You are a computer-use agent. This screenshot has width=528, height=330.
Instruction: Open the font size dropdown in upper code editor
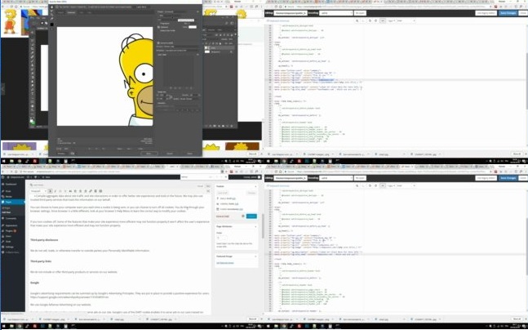(x=391, y=21)
